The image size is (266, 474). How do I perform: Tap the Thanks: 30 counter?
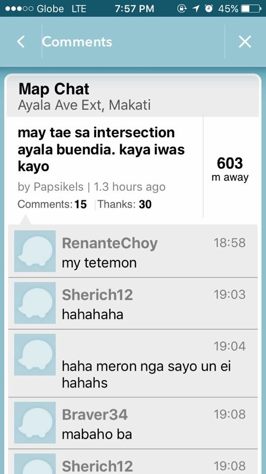click(x=124, y=204)
